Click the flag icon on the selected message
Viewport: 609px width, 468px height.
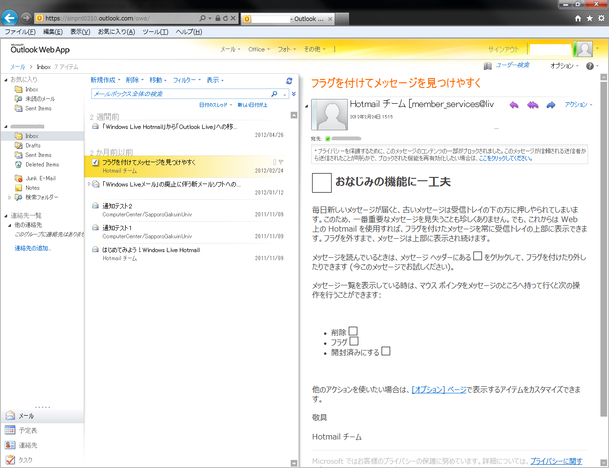click(281, 162)
